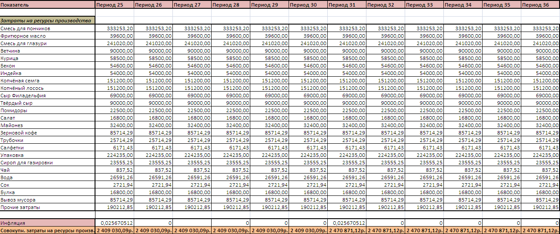Click the "Твёрдый сыр" row label
Image resolution: width=560 pixels, height=234 pixels.
(x=48, y=103)
